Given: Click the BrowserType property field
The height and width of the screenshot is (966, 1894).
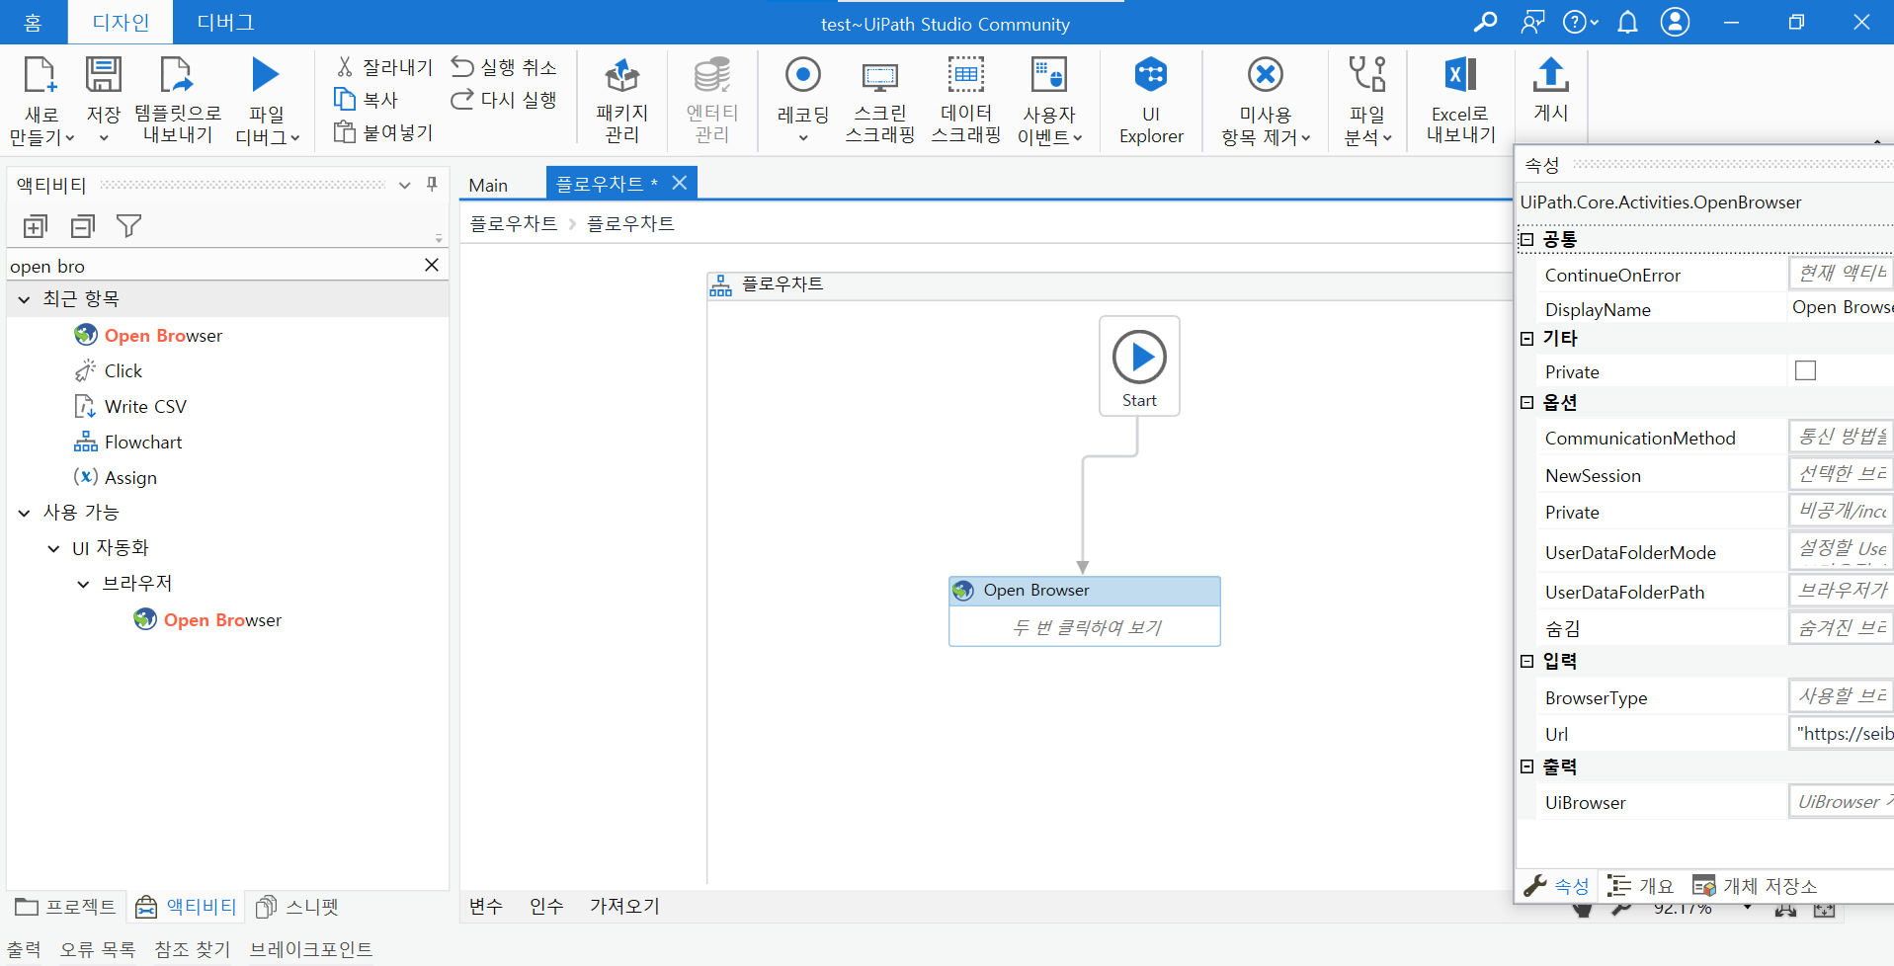Looking at the screenshot, I should coord(1841,696).
